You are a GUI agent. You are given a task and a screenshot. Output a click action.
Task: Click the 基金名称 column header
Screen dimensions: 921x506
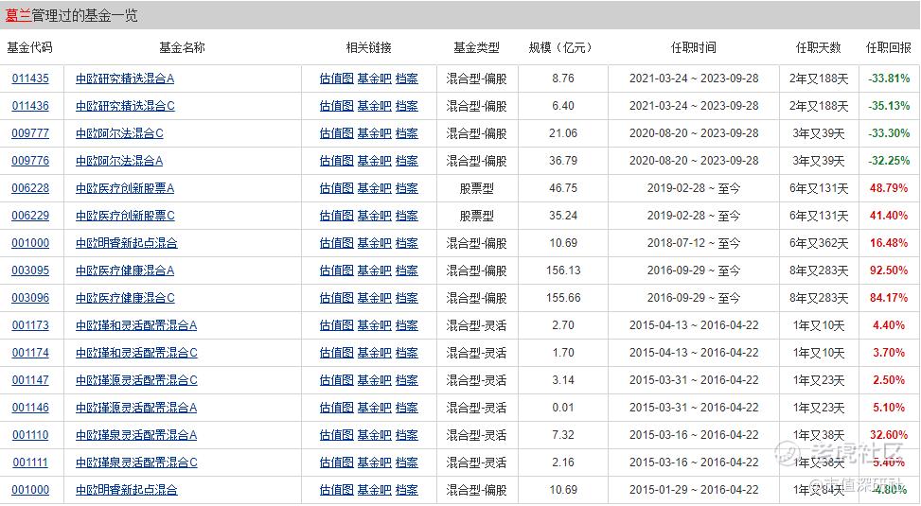click(x=182, y=47)
